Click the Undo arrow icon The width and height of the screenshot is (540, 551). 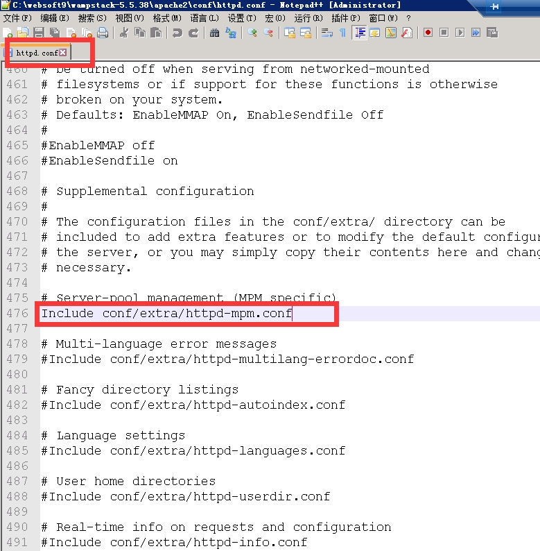[177, 33]
